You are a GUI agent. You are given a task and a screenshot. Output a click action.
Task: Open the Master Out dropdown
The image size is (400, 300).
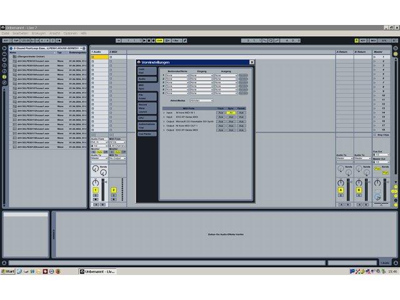tap(381, 162)
